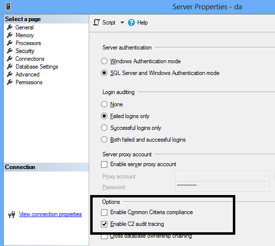The width and height of the screenshot is (275, 246).
Task: Click the Server Properties title text
Action: [207, 7]
